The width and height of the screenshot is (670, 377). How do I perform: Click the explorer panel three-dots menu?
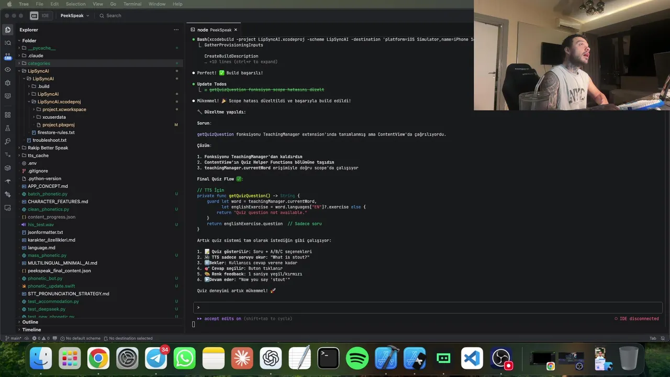click(176, 30)
